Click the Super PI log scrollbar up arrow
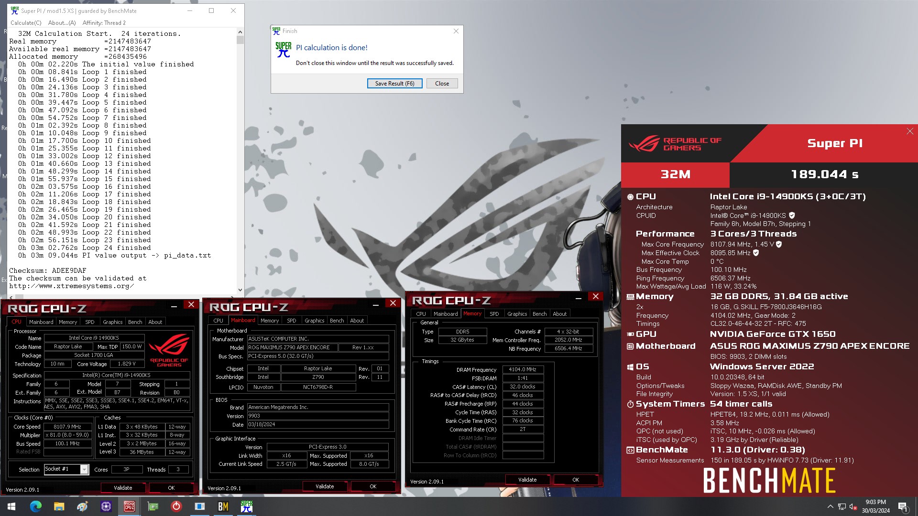Viewport: 918px width, 516px height. pyautogui.click(x=240, y=32)
